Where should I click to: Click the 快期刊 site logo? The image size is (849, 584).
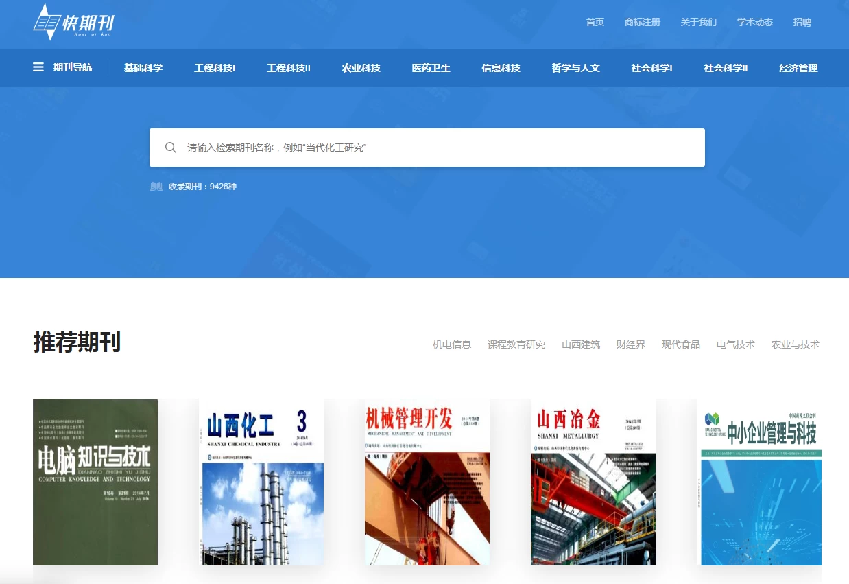(72, 22)
